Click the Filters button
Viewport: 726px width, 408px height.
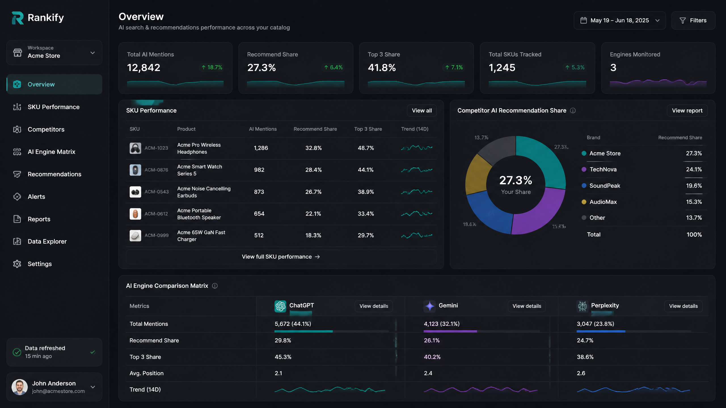pos(693,20)
